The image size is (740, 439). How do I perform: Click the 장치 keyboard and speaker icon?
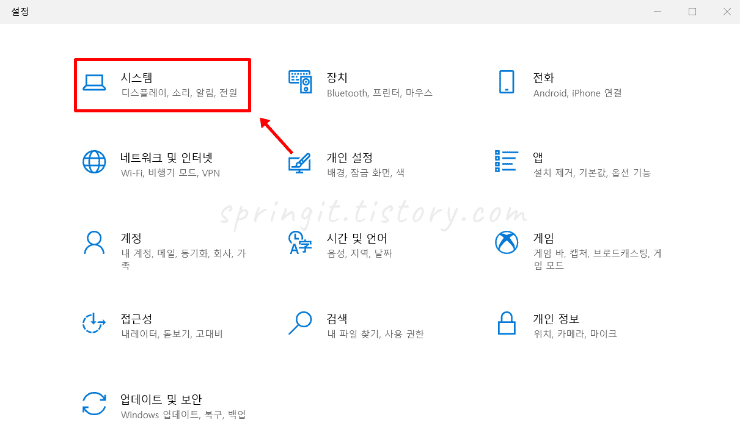point(300,82)
